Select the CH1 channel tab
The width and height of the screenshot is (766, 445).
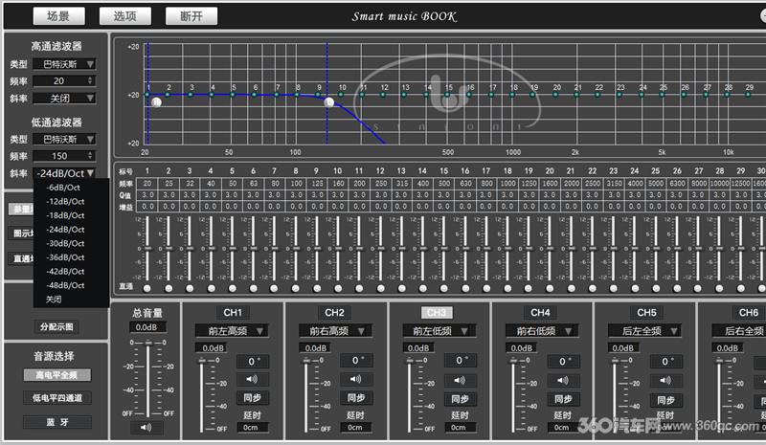[233, 313]
